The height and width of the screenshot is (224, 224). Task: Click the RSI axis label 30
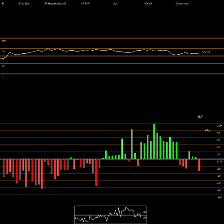click(3, 66)
